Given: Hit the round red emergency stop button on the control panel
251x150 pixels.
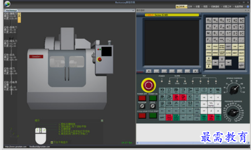Looking at the screenshot, I should click(149, 85).
